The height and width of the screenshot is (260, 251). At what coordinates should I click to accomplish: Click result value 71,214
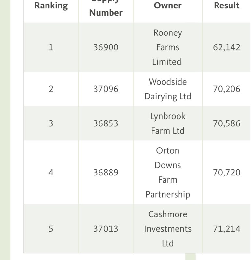point(227,229)
